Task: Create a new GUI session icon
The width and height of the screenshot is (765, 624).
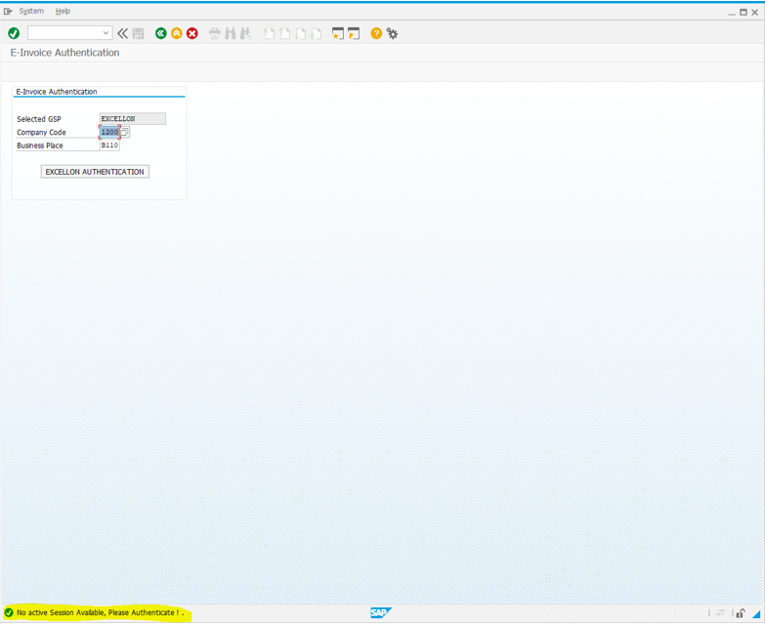Action: 338,33
